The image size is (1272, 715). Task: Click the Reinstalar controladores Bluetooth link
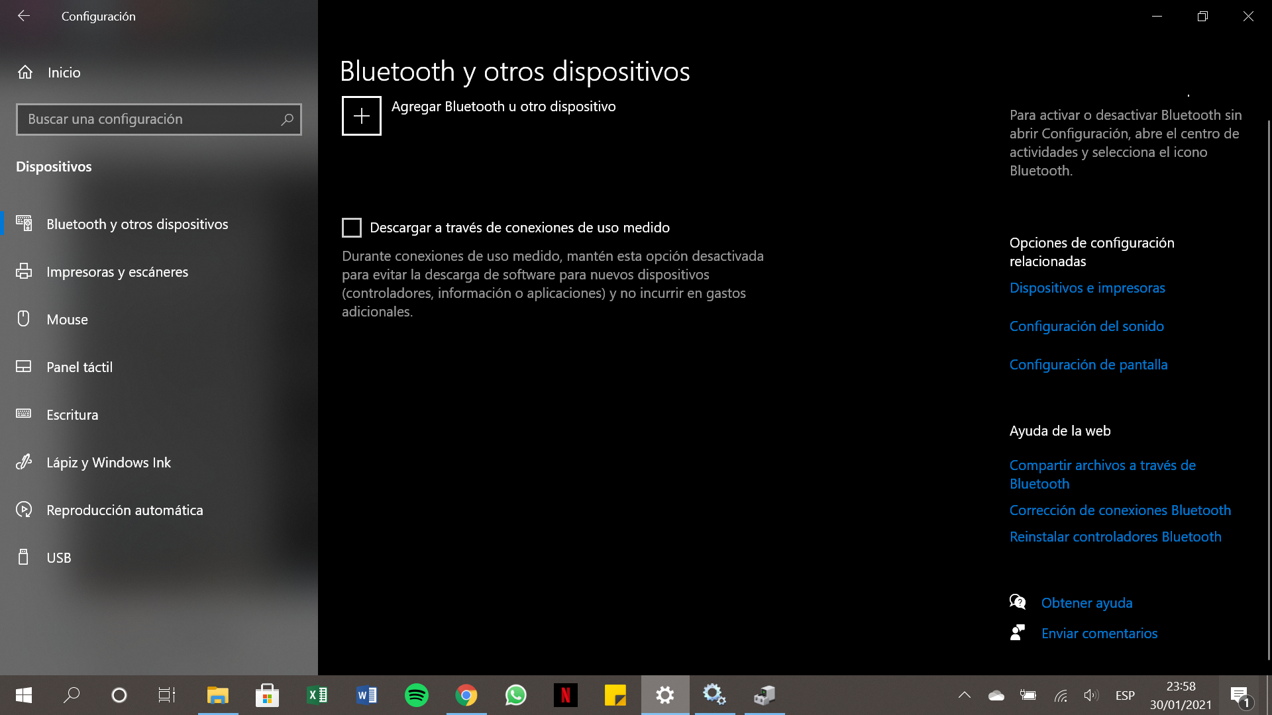point(1115,537)
